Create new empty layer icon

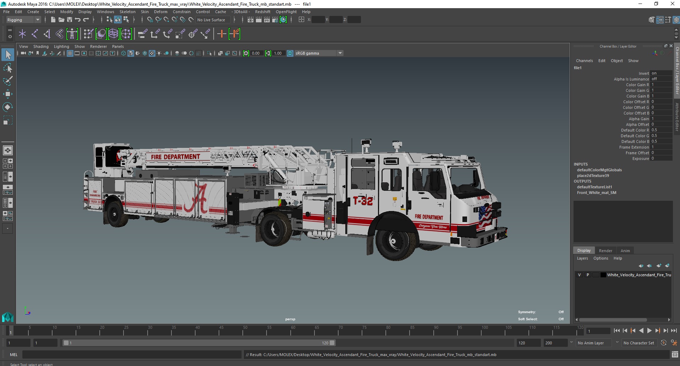(x=659, y=266)
